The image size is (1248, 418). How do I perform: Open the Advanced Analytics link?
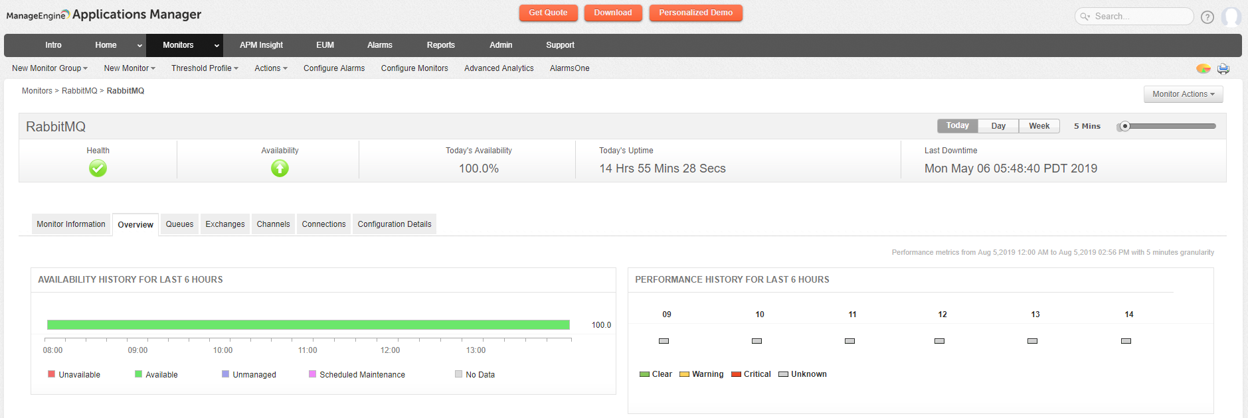[x=499, y=68]
